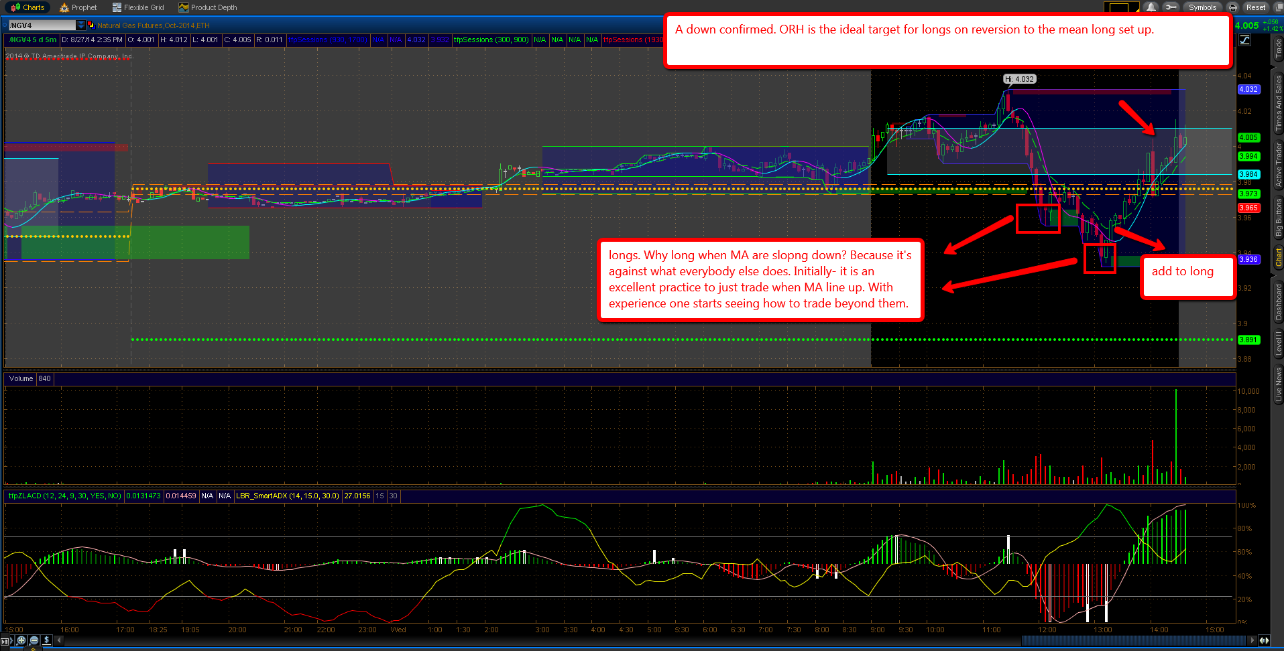Open the Level II side tab
This screenshot has width=1284, height=651.
pyautogui.click(x=1278, y=343)
